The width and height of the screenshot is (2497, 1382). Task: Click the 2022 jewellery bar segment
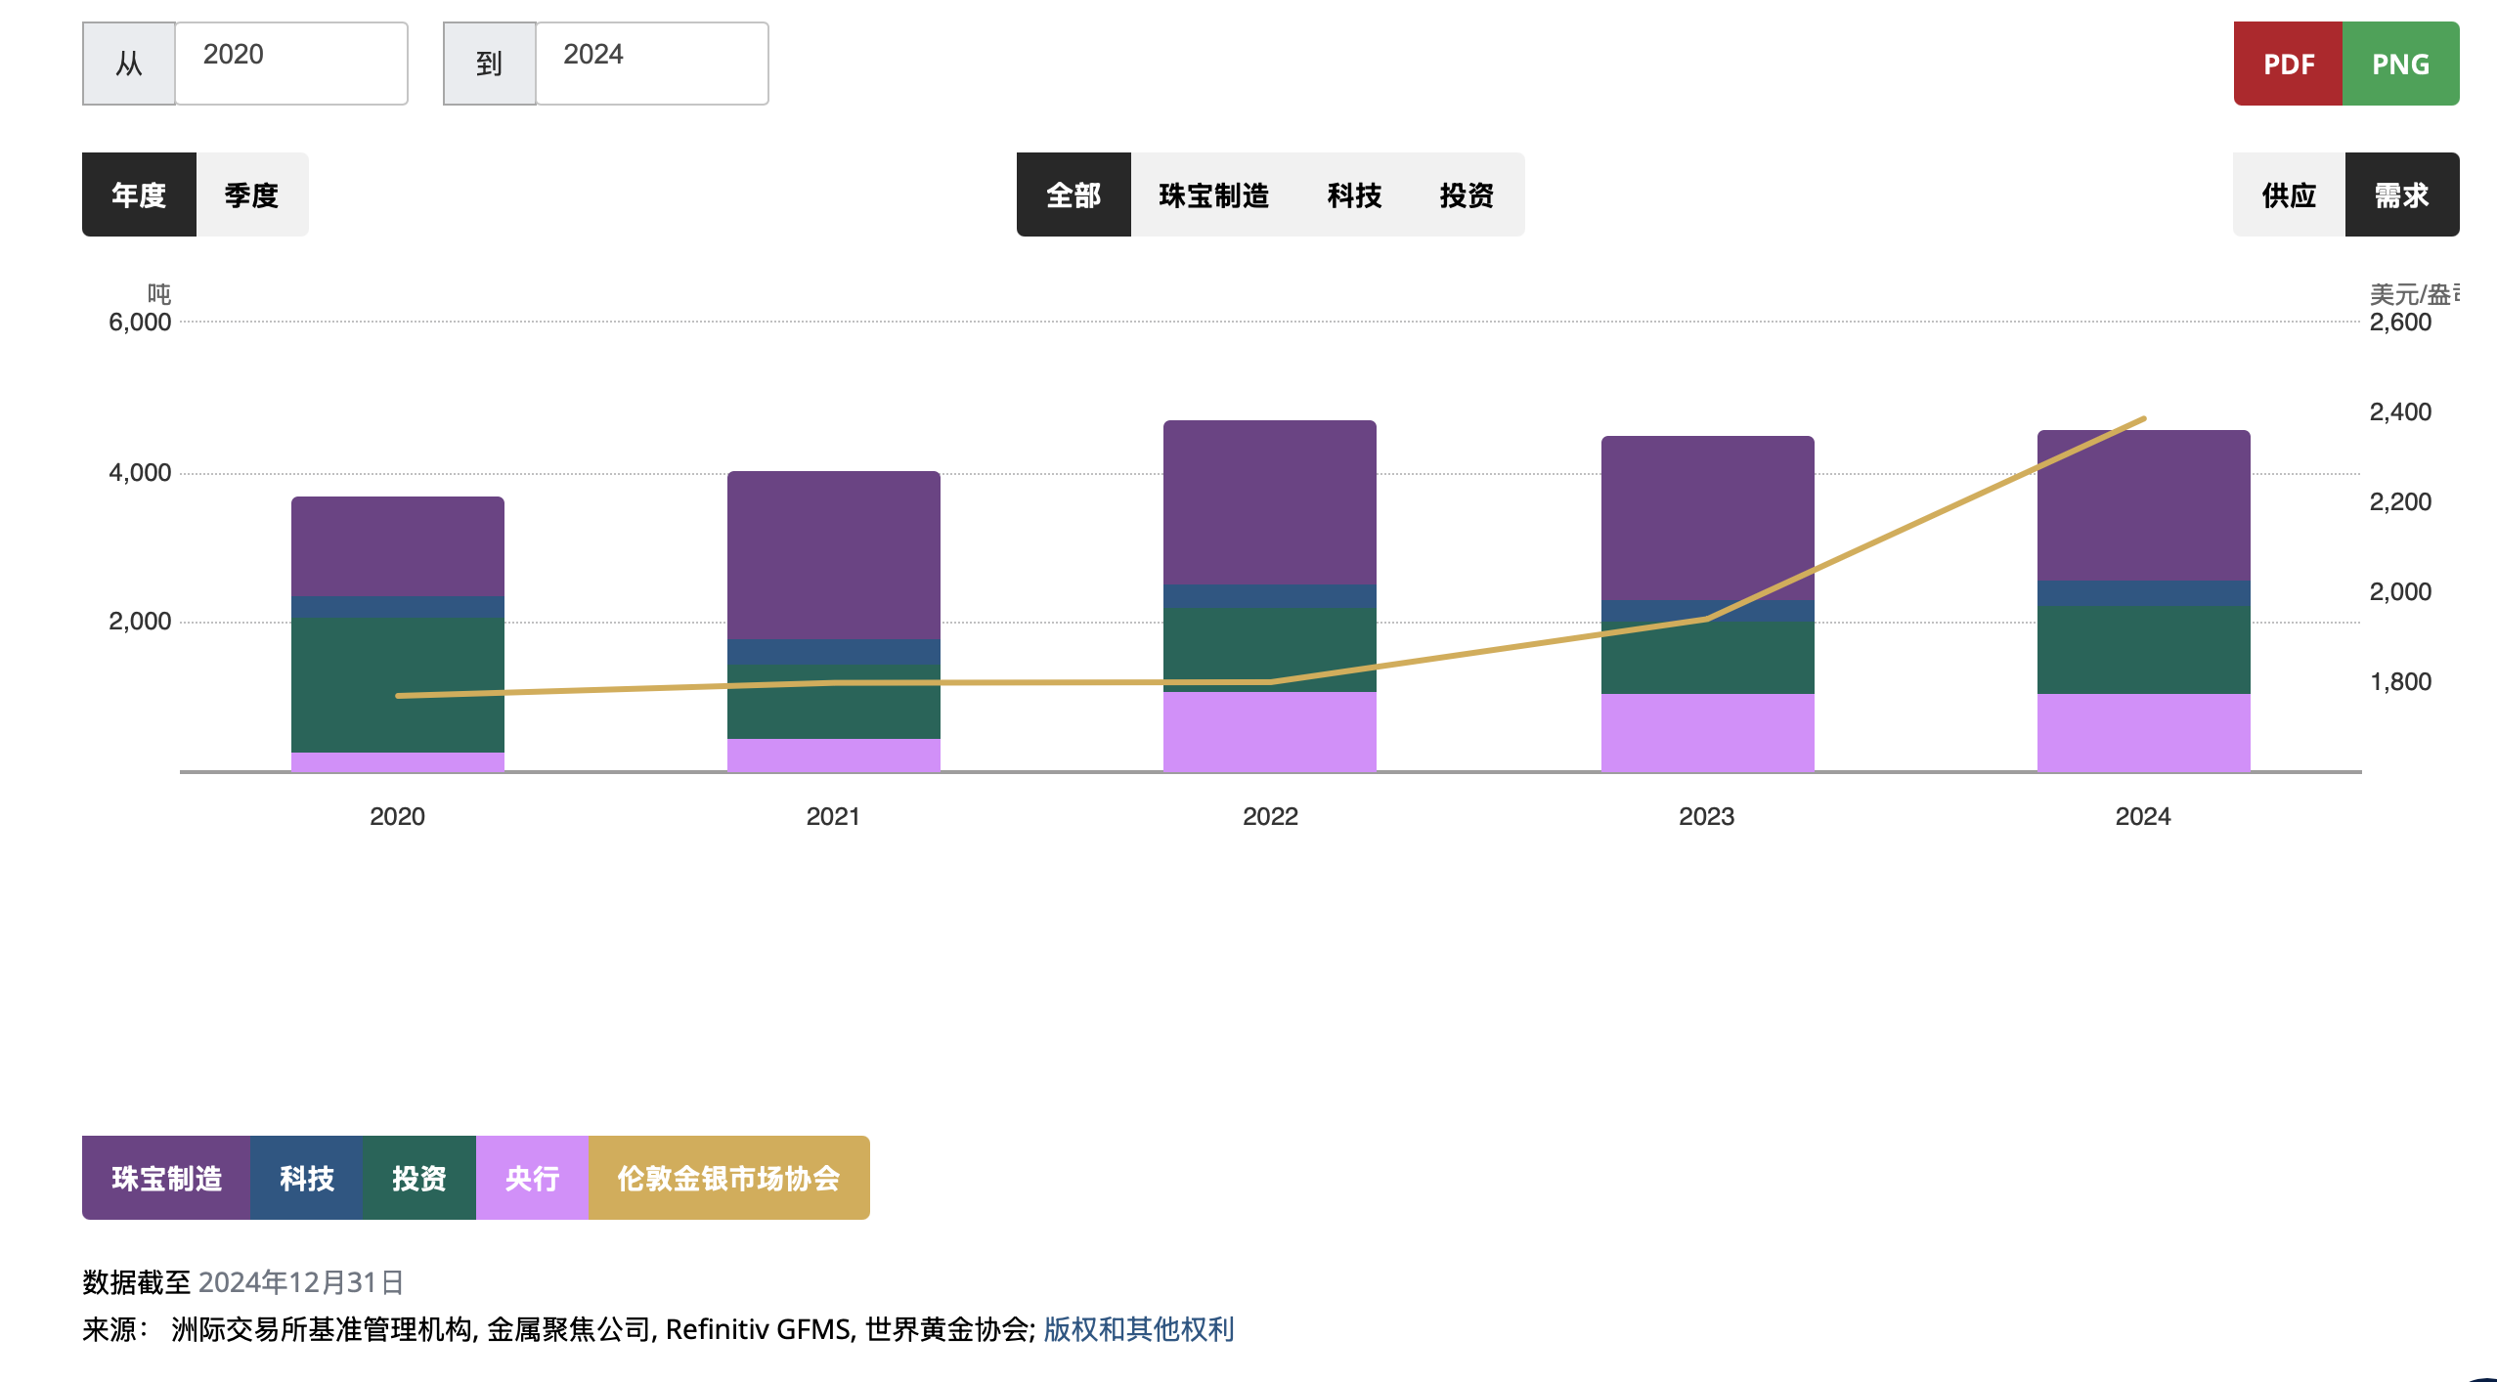tap(1269, 500)
